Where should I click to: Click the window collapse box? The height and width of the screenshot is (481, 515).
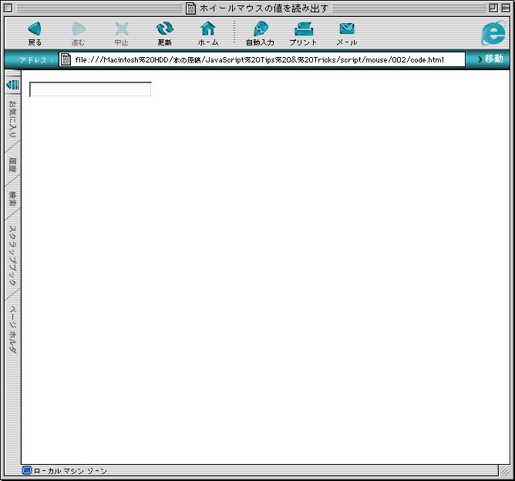(x=506, y=8)
